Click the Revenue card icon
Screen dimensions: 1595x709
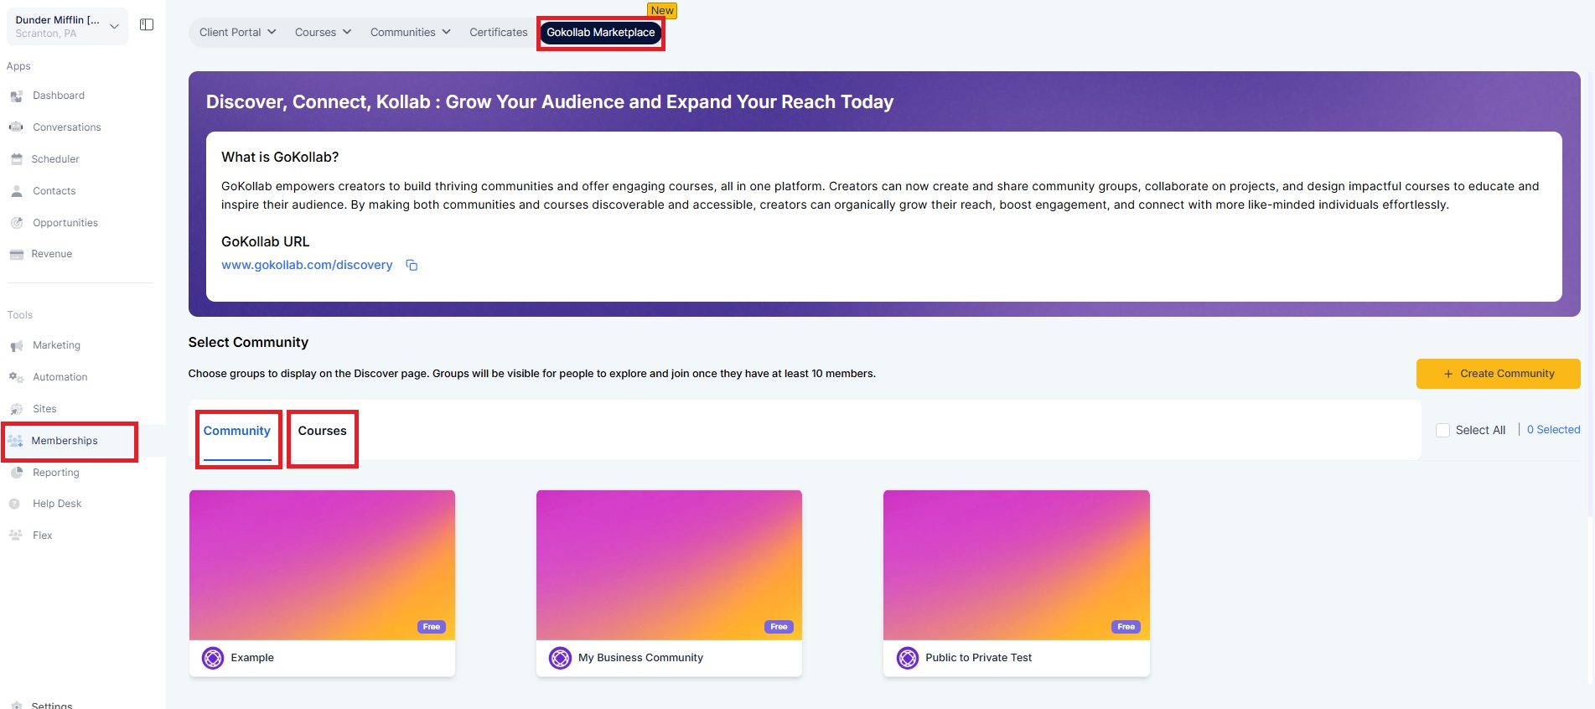click(16, 254)
